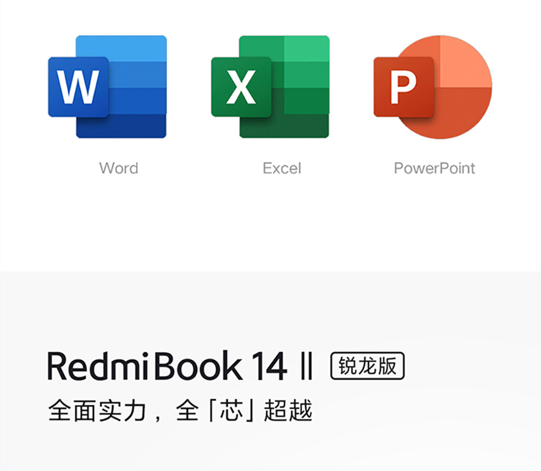The image size is (541, 471).
Task: Click the 锐龙版 badge
Action: tap(367, 365)
